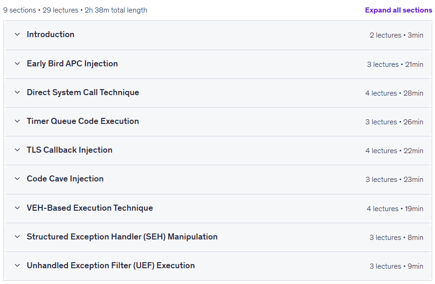Image resolution: width=435 pixels, height=284 pixels.
Task: Open Early Bird APC Injection title
Action: (72, 64)
